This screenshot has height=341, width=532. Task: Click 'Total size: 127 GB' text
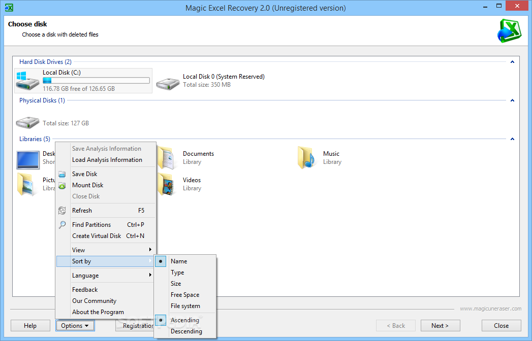click(x=66, y=123)
